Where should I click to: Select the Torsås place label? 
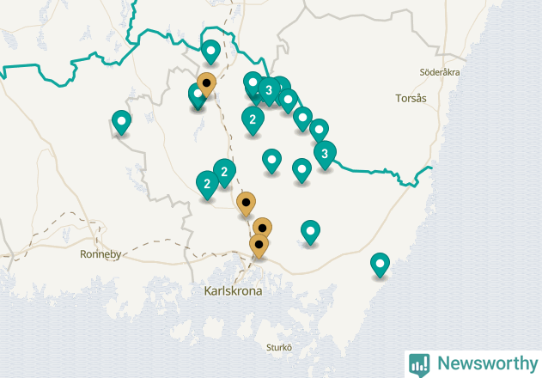coord(411,98)
